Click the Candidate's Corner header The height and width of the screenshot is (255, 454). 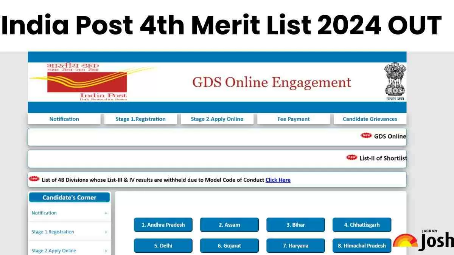tap(70, 198)
